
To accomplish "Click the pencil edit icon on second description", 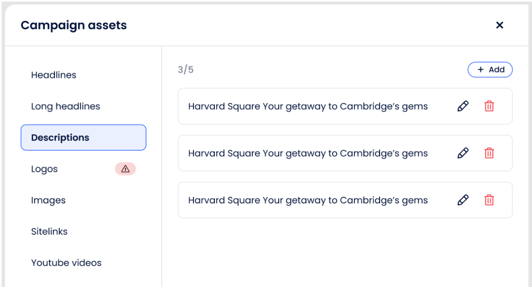I will (463, 153).
